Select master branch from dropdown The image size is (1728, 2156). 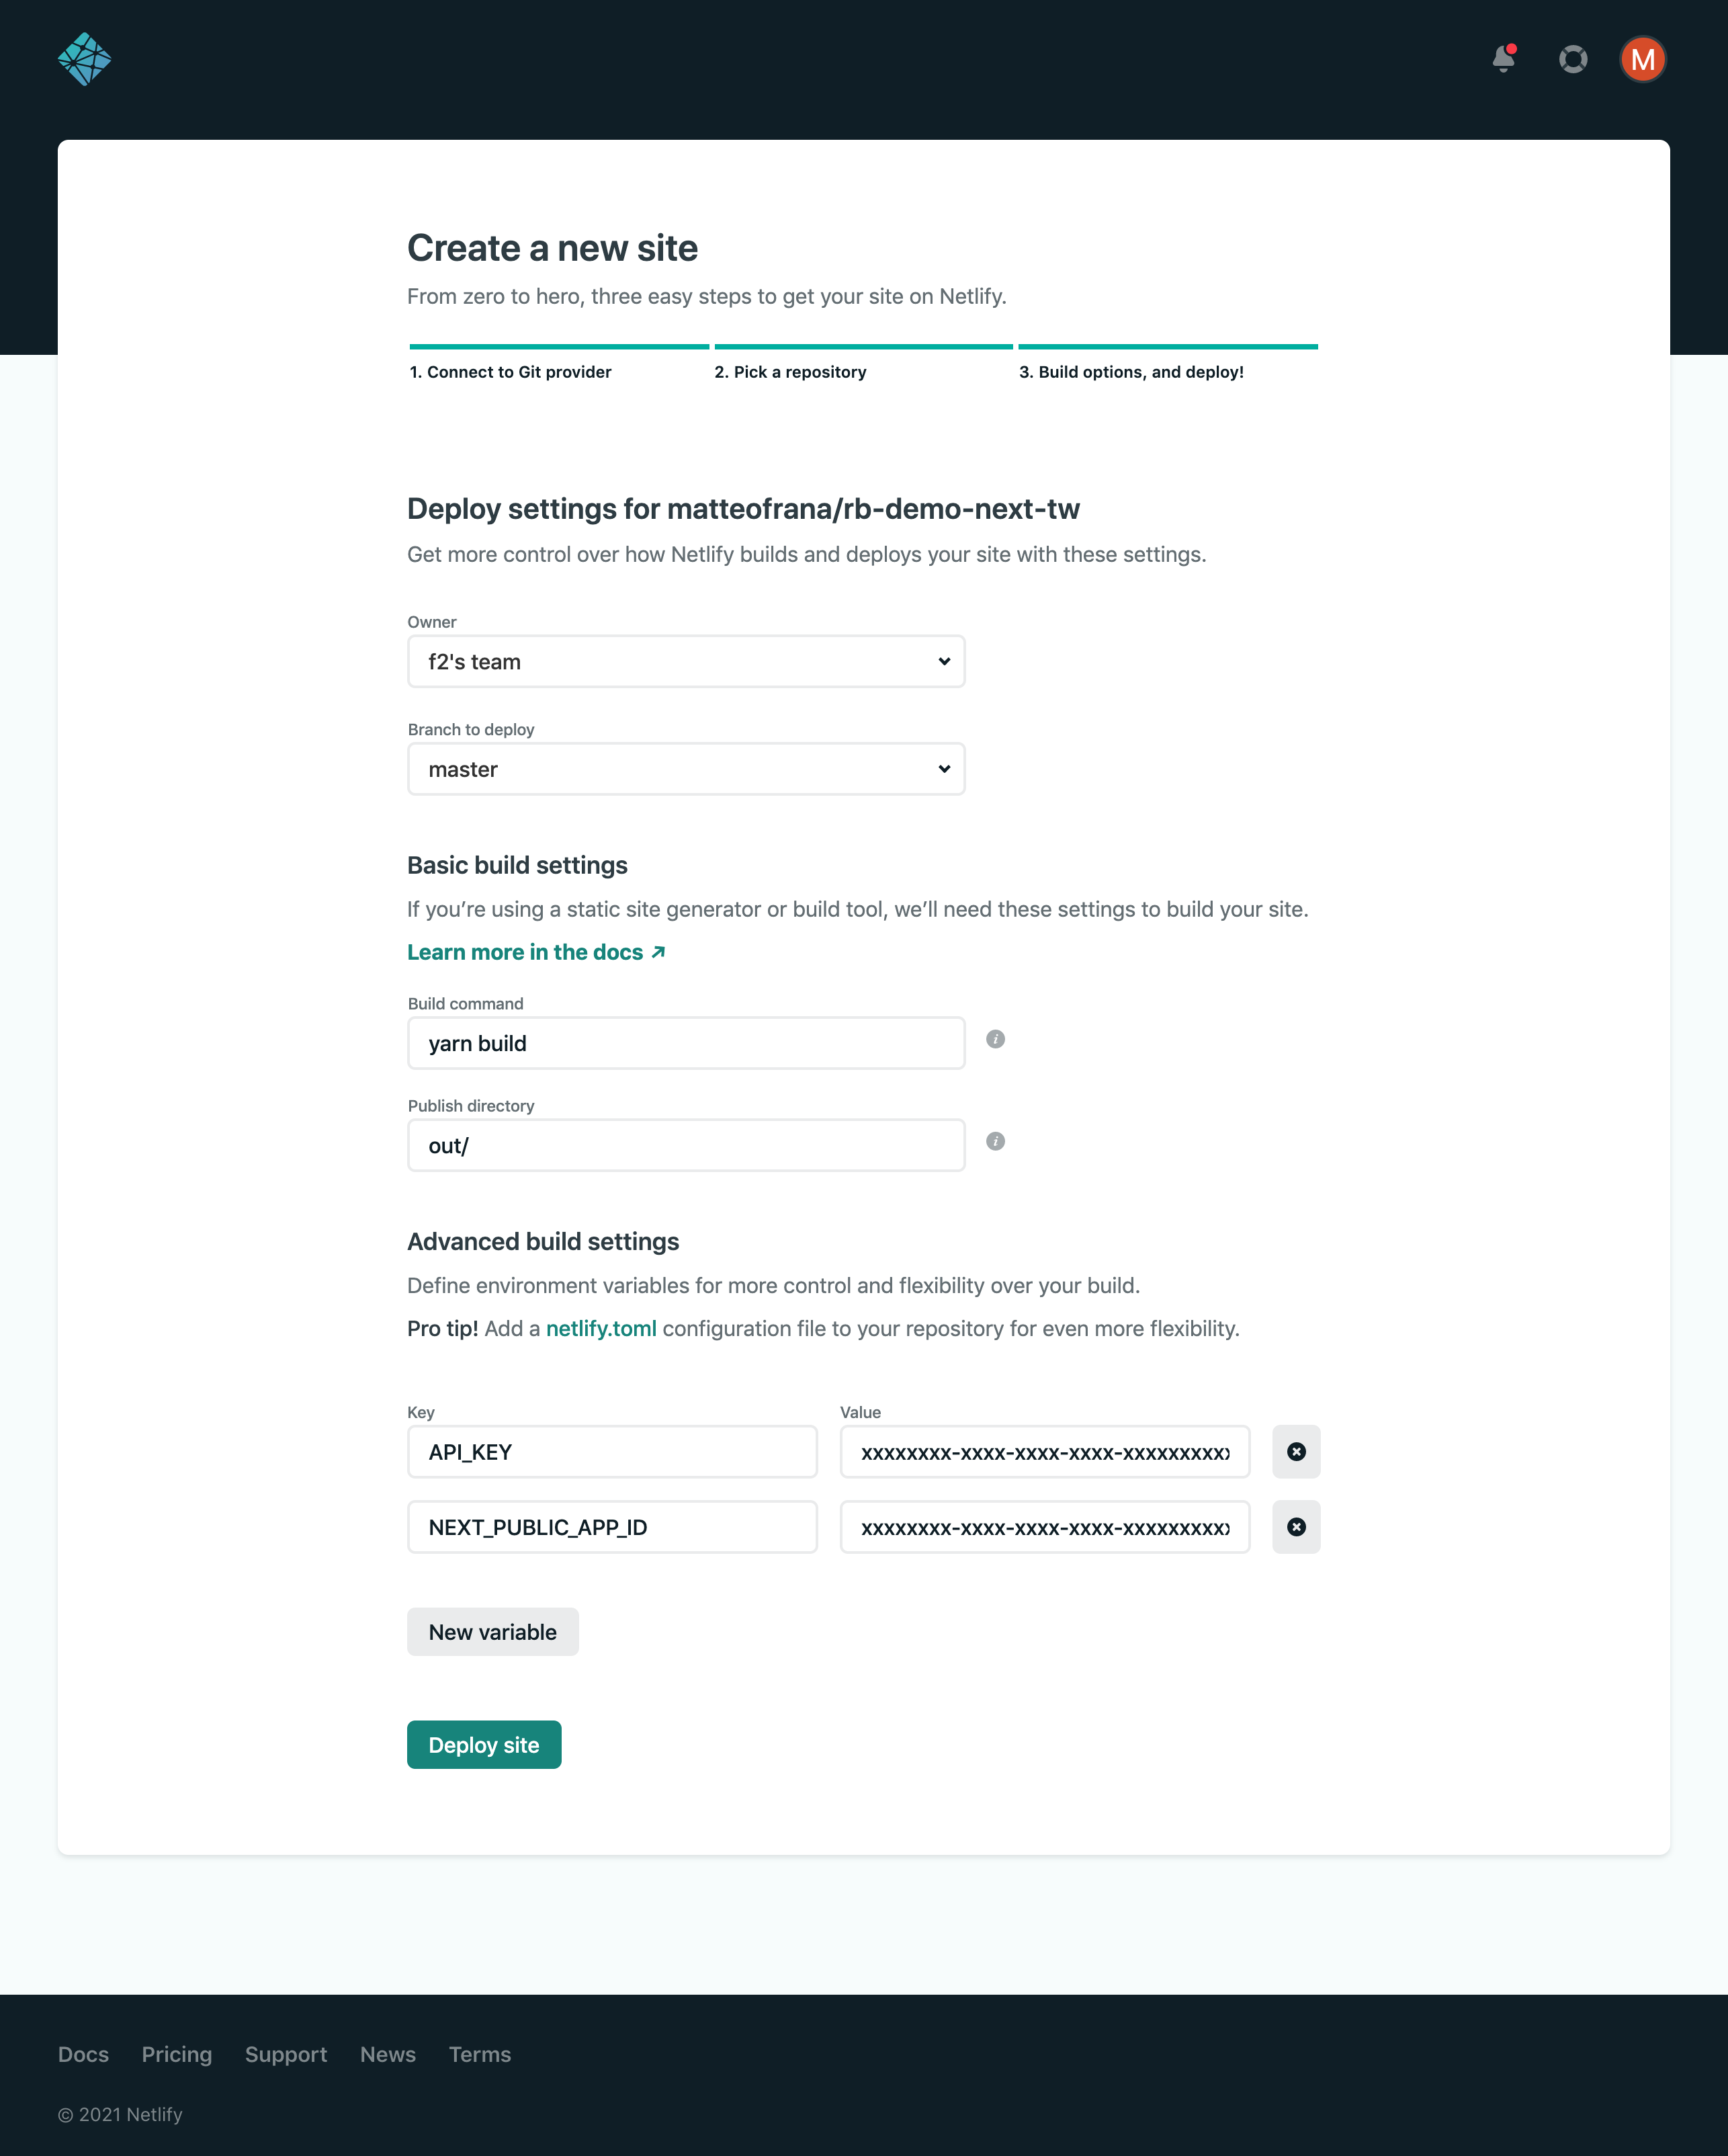coord(686,768)
